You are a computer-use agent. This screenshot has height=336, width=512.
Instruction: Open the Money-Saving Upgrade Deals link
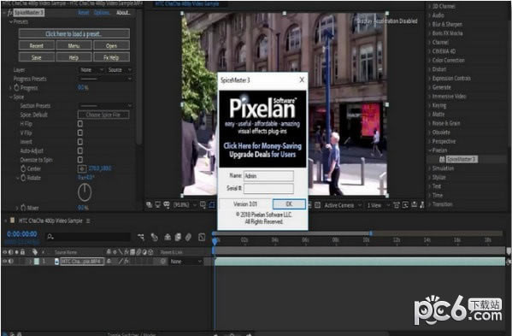click(262, 150)
